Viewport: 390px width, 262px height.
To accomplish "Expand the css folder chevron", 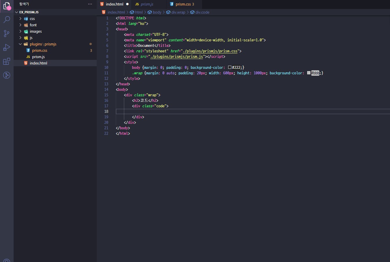I will coord(20,19).
